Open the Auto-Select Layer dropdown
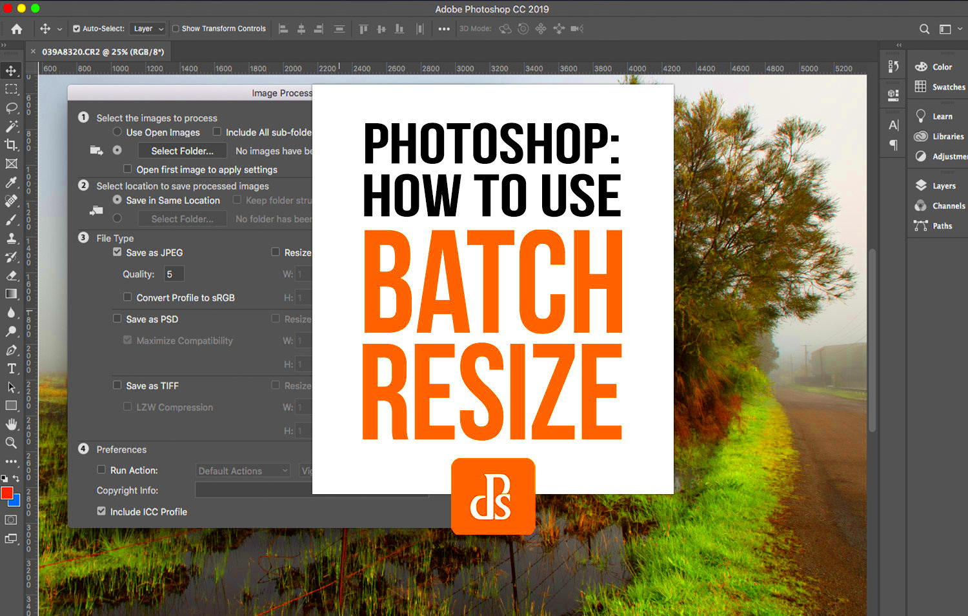Viewport: 968px width, 616px height. coord(148,29)
